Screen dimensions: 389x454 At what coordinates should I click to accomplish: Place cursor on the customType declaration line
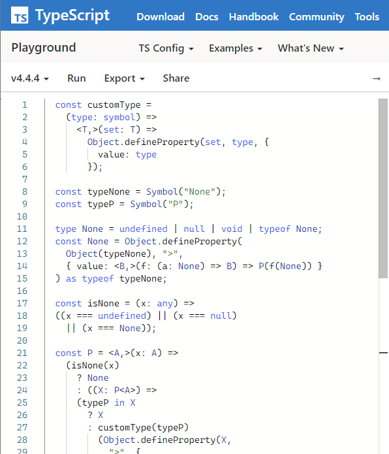pos(103,105)
